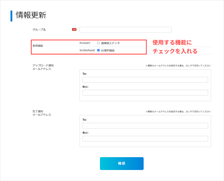Click the comma-separation note above upload To field
The image size is (224, 181).
pos(178,66)
